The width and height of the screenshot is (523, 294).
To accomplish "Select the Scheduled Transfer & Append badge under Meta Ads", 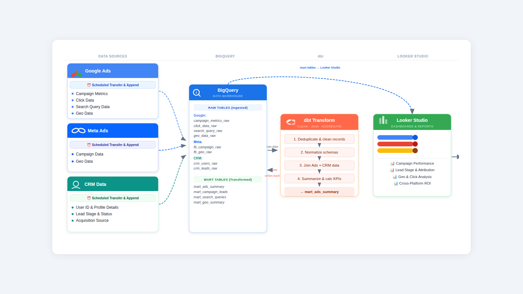I will coord(113,145).
